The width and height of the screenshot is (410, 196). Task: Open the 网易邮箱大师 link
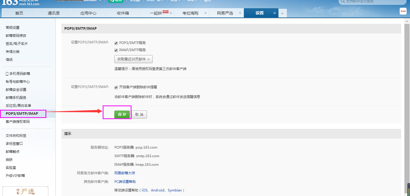[124, 173]
